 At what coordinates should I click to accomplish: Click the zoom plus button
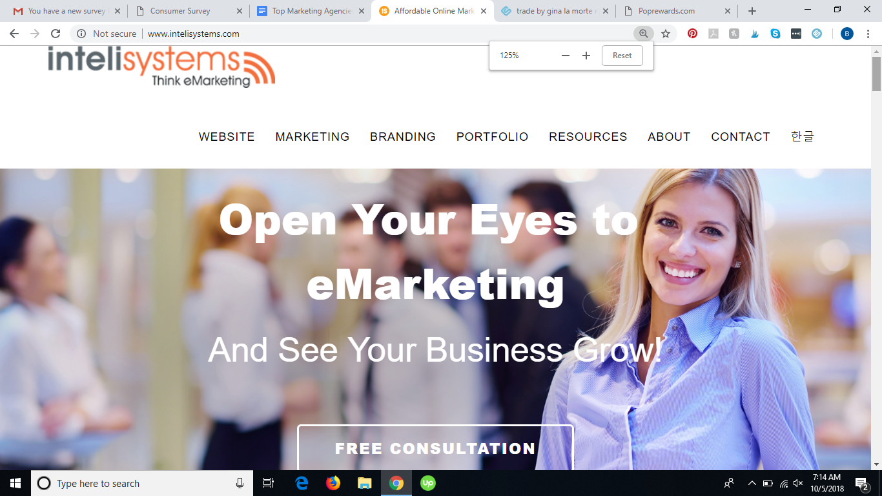click(x=586, y=56)
